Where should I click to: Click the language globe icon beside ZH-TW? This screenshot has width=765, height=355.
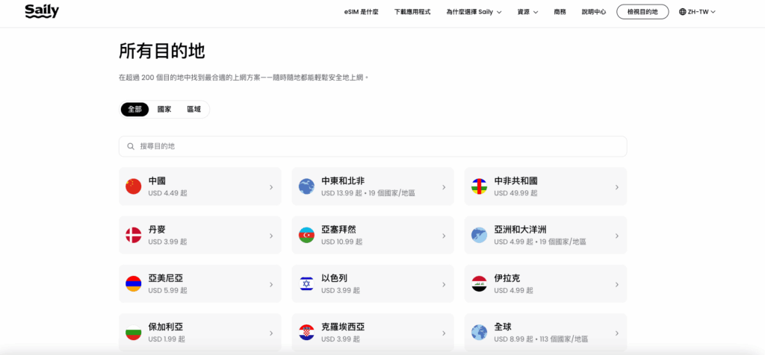[x=682, y=12]
